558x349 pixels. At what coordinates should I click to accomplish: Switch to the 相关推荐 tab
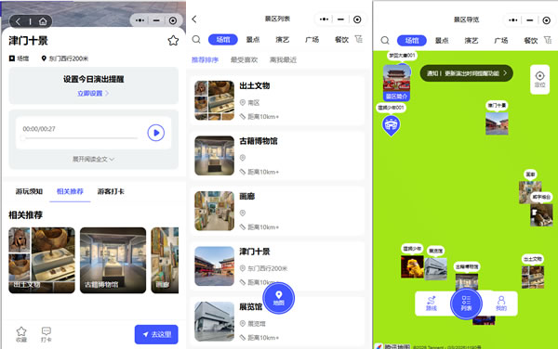(x=70, y=191)
